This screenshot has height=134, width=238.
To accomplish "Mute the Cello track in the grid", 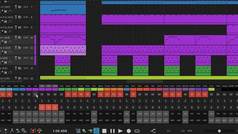I will pos(61,95).
